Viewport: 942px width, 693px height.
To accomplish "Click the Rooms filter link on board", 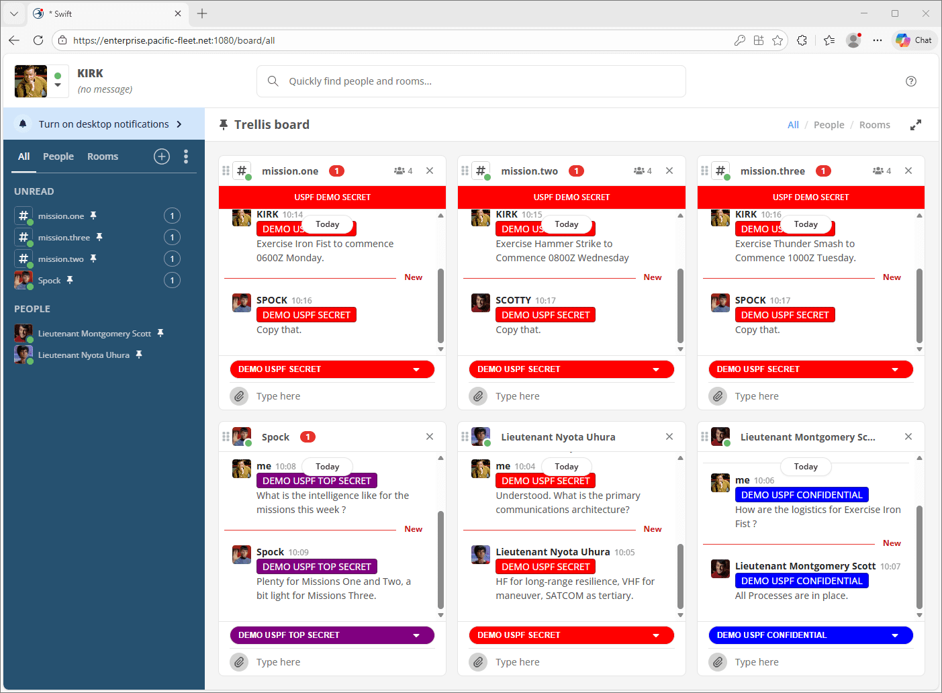I will (x=874, y=125).
